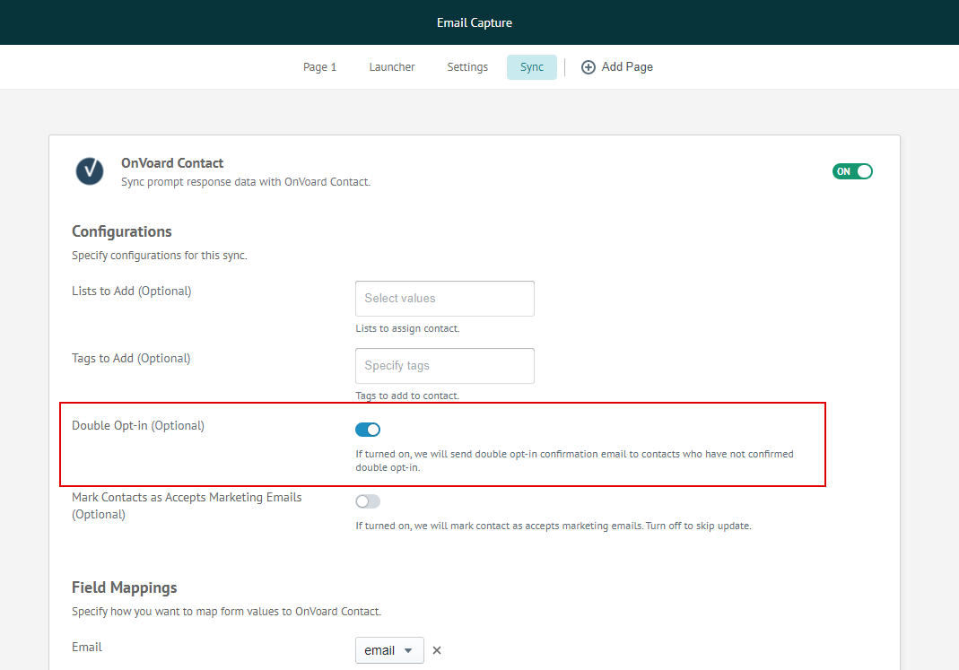Open the Lists to Add select box

pyautogui.click(x=445, y=299)
